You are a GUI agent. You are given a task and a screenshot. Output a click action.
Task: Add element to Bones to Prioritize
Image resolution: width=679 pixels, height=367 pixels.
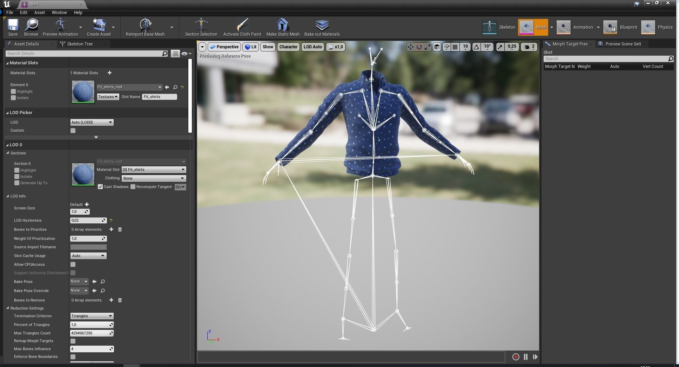pos(111,229)
